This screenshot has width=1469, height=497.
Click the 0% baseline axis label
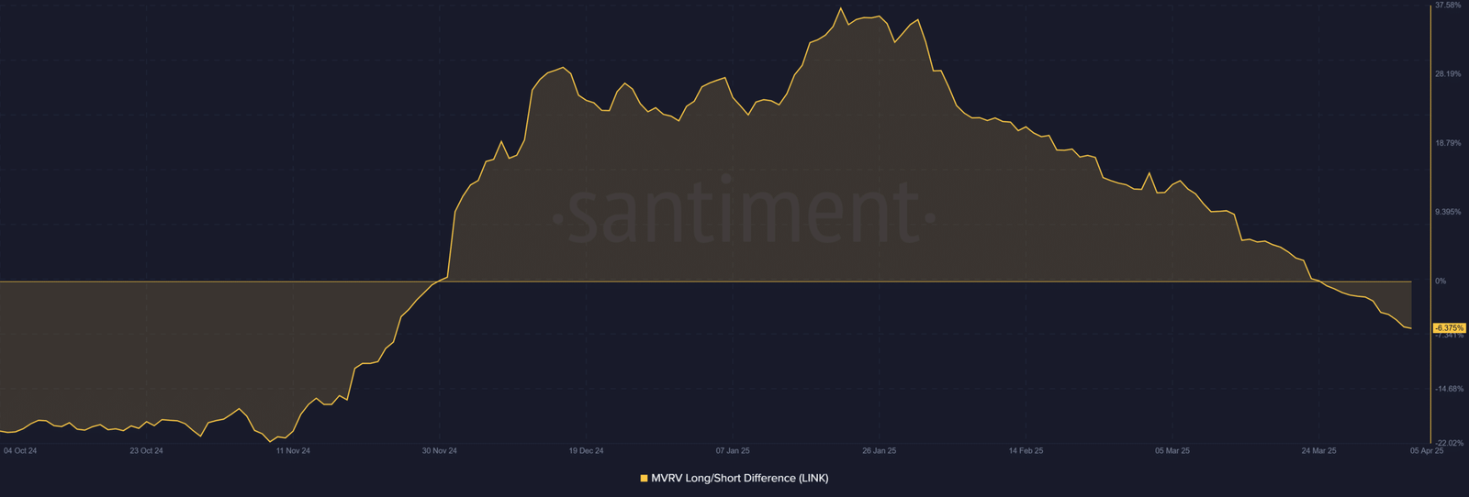[x=1441, y=282]
